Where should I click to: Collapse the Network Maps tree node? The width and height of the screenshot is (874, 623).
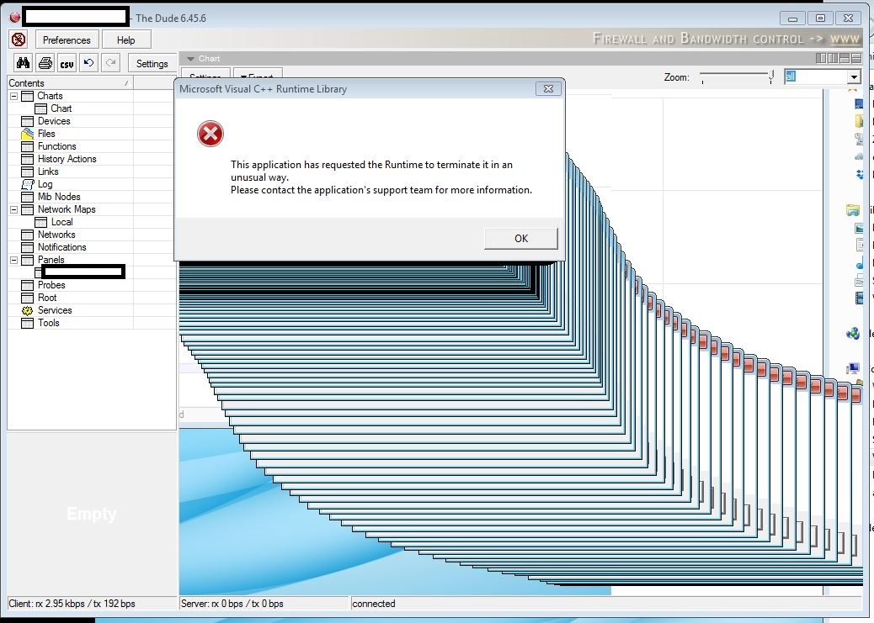tap(14, 209)
